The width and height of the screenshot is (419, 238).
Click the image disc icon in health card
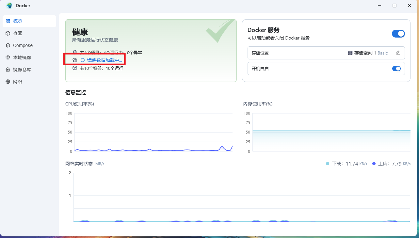[x=75, y=60]
